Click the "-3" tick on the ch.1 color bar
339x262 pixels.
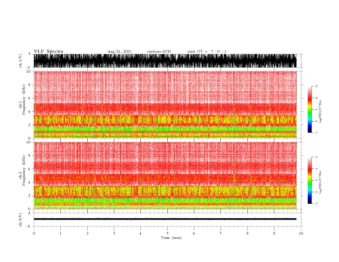tap(315, 86)
